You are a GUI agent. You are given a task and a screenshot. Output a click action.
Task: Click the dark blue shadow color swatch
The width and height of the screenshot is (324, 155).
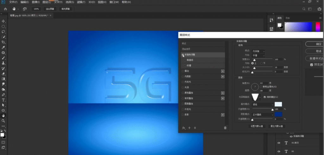click(278, 115)
